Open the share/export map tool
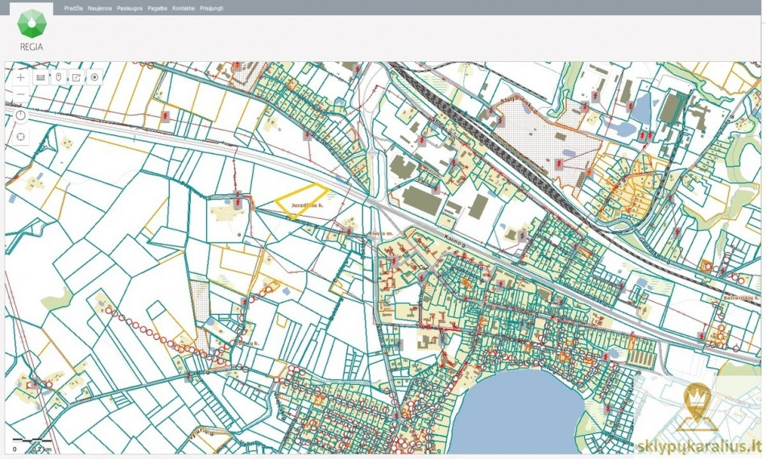This screenshot has width=766, height=459. click(x=77, y=77)
